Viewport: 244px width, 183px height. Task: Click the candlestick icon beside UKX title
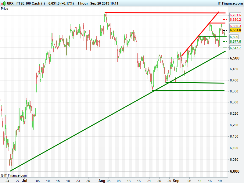click(3, 3)
